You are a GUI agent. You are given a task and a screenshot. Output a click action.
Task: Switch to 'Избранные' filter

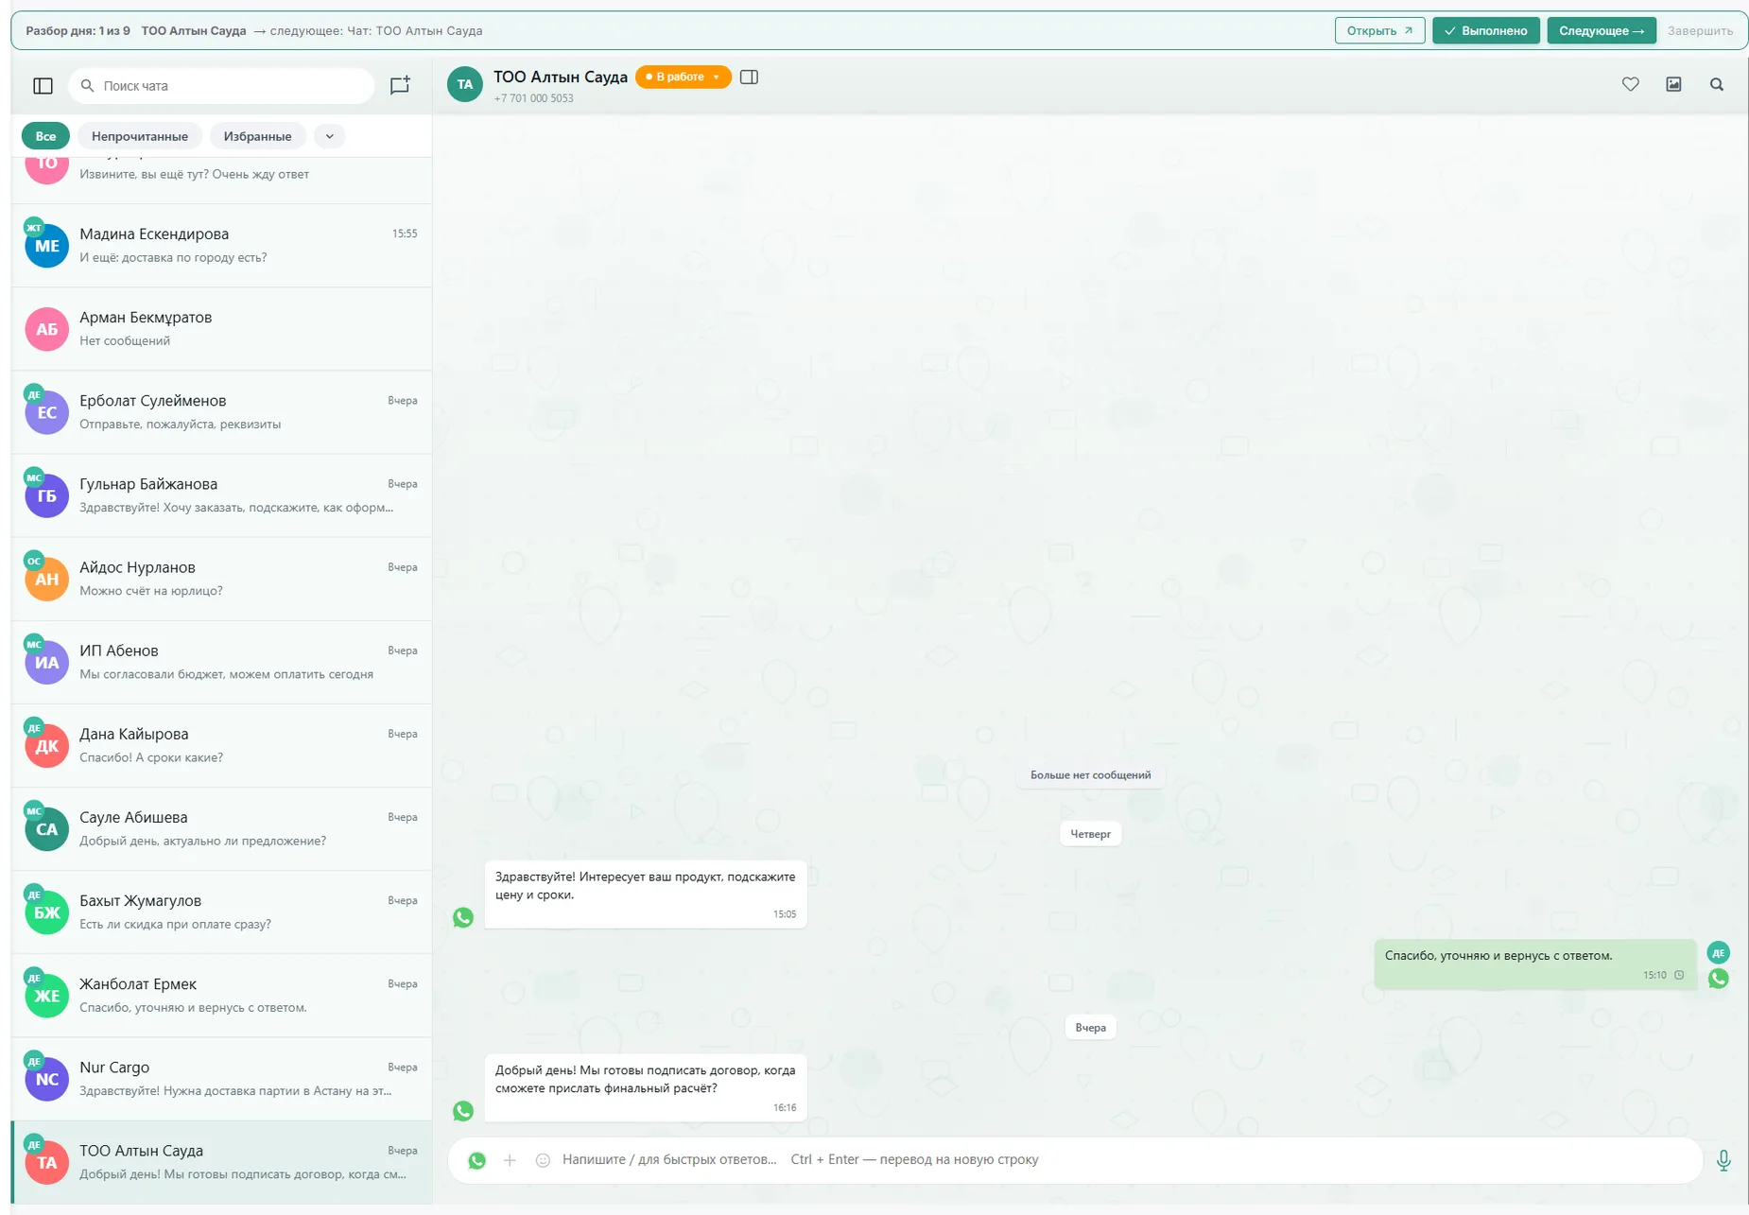pos(257,136)
